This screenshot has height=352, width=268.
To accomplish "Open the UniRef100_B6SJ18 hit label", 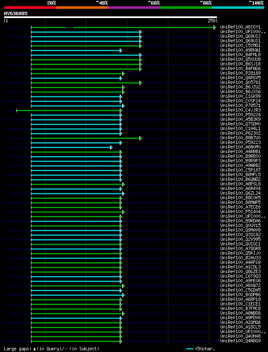I will tap(240, 64).
